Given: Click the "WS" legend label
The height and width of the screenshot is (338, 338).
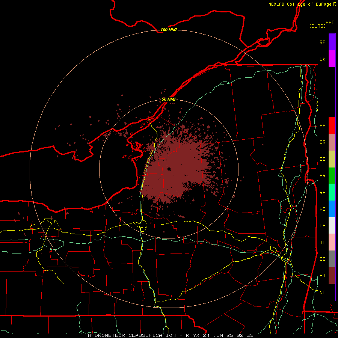Looking at the screenshot, I should point(322,209).
